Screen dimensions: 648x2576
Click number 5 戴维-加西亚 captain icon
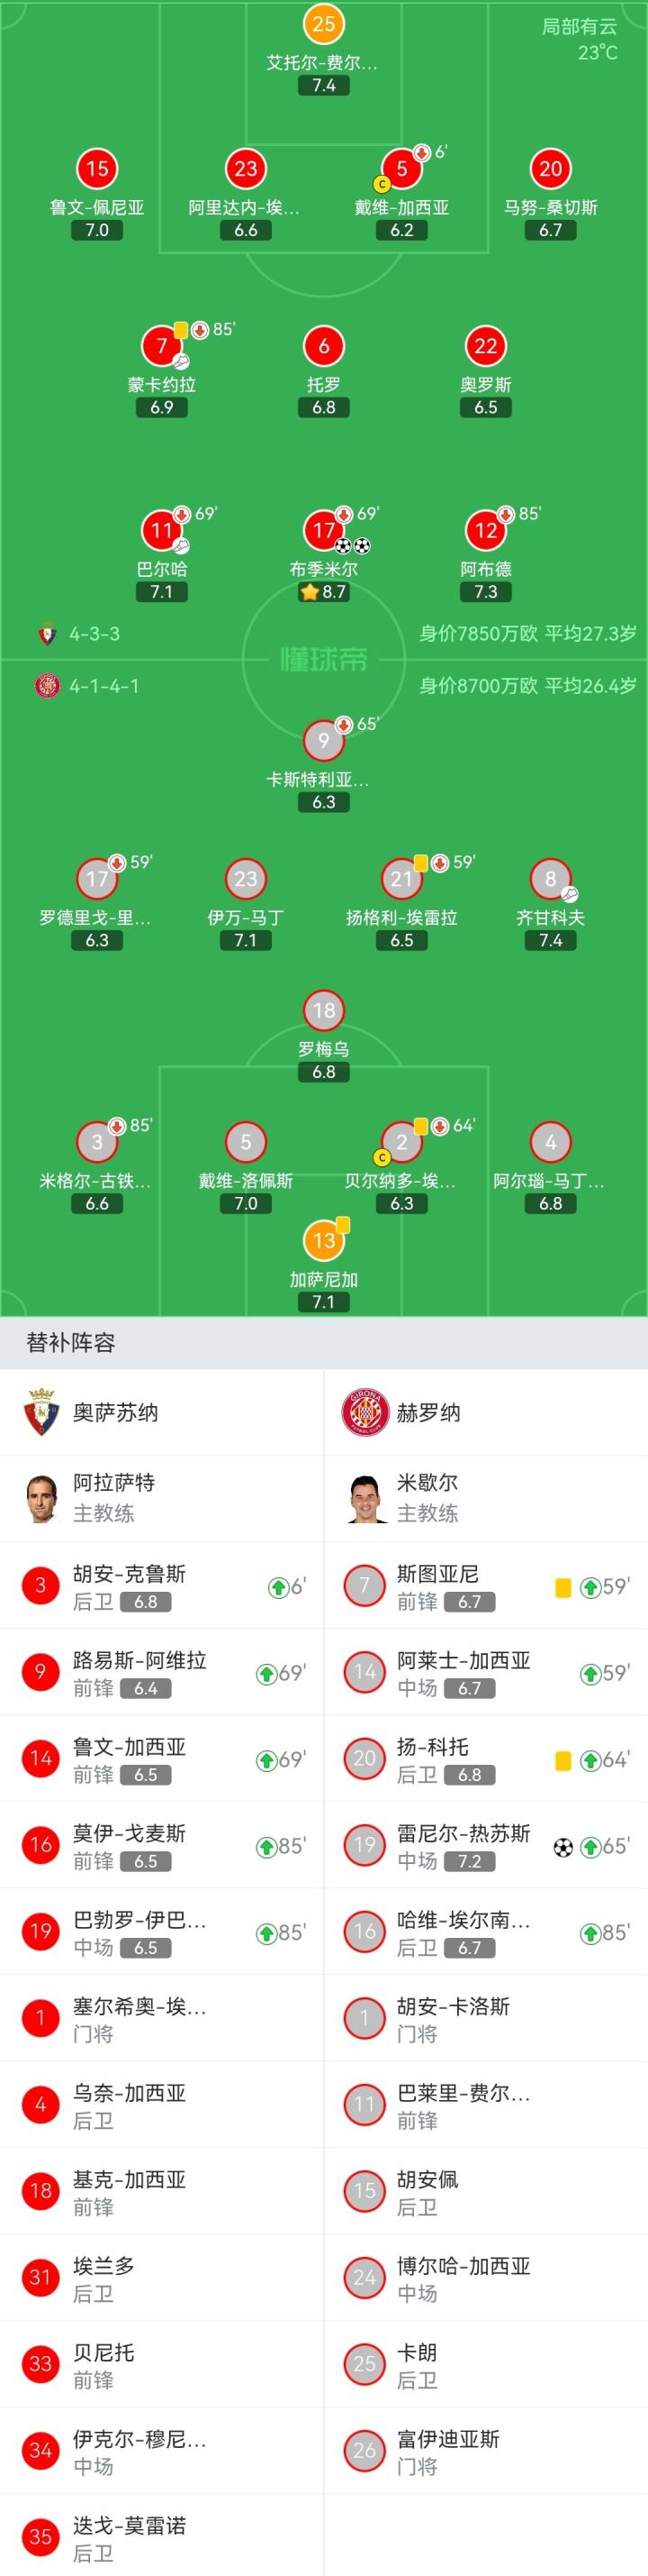coord(401,169)
